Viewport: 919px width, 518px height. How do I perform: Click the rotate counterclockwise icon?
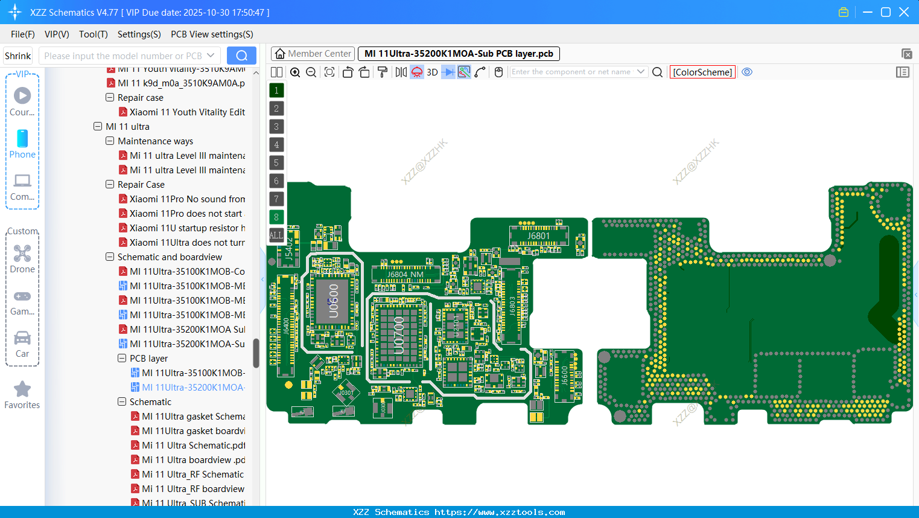tap(348, 72)
